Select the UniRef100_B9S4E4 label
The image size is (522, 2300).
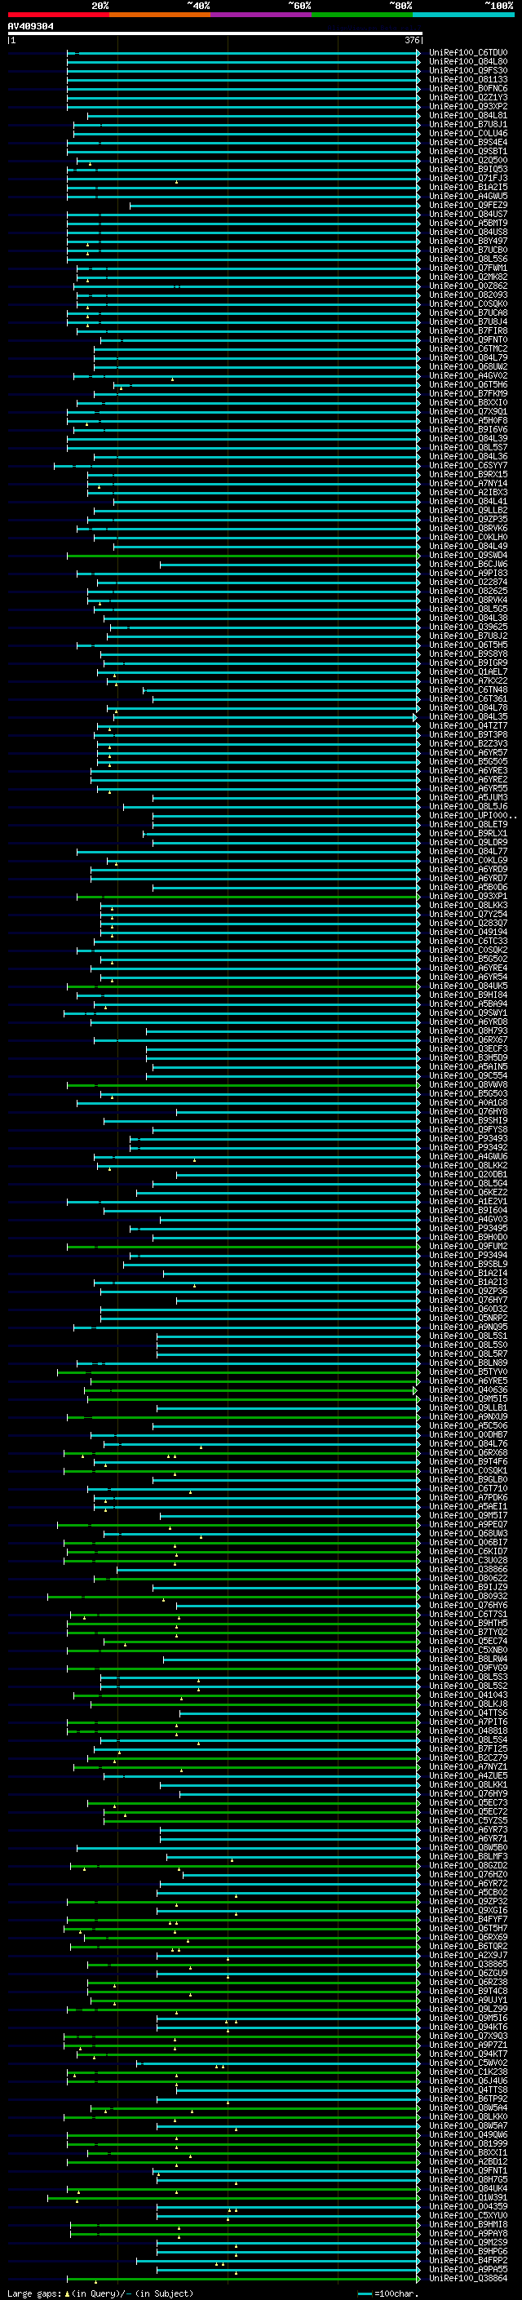pyautogui.click(x=467, y=142)
